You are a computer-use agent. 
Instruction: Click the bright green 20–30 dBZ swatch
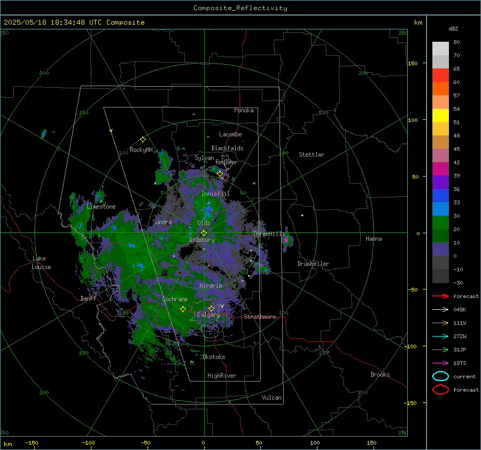[440, 223]
